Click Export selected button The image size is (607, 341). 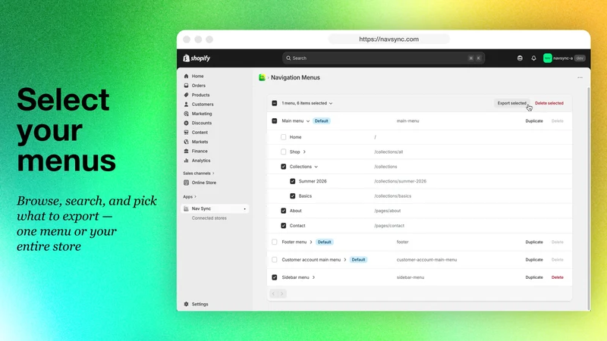click(x=511, y=103)
